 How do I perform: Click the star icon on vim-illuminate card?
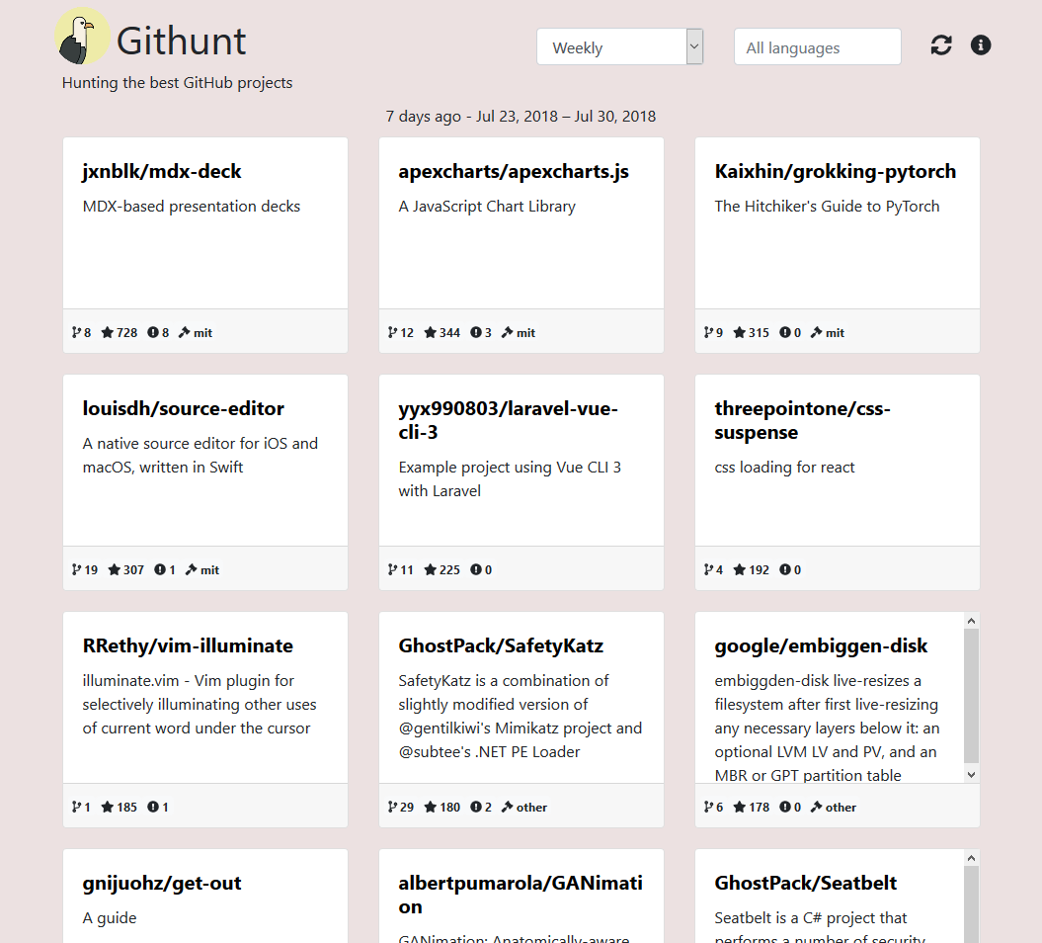point(107,808)
